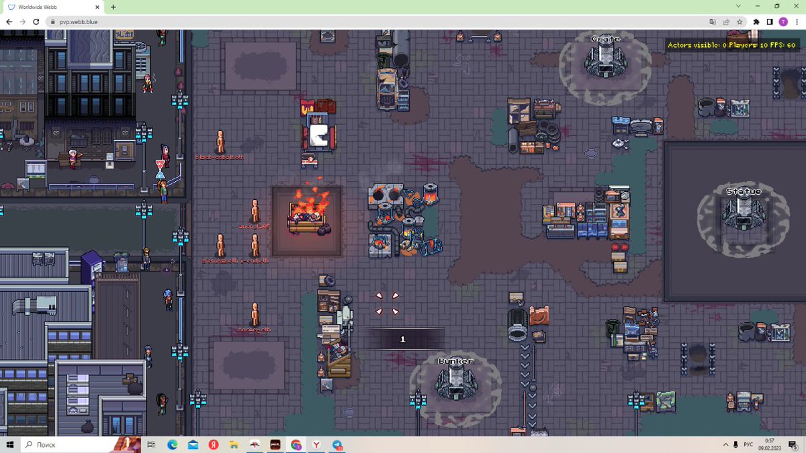The width and height of the screenshot is (806, 453).
Task: Open Yandex Browser on the taskbar
Action: tap(316, 445)
